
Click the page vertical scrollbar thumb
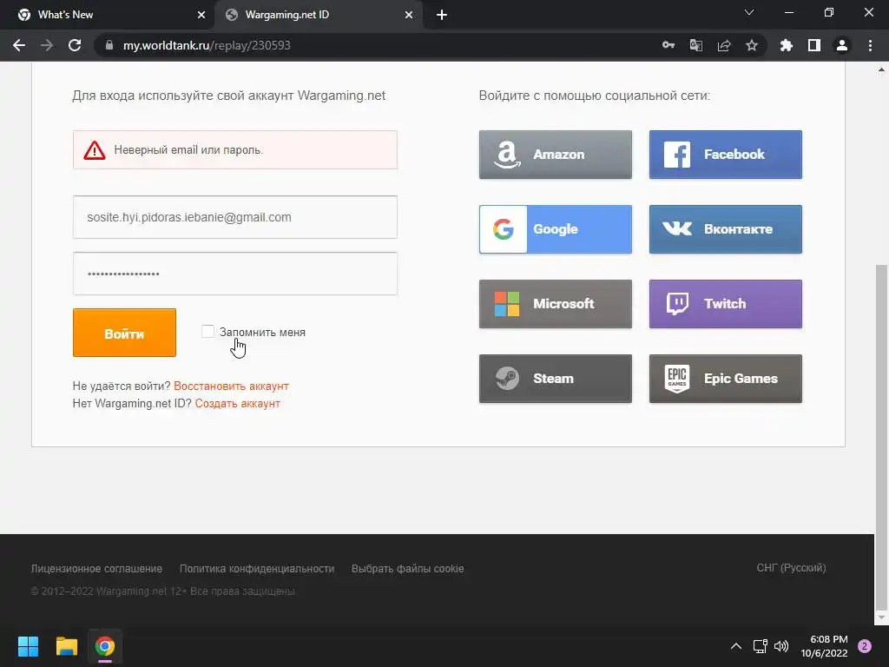pos(881,437)
